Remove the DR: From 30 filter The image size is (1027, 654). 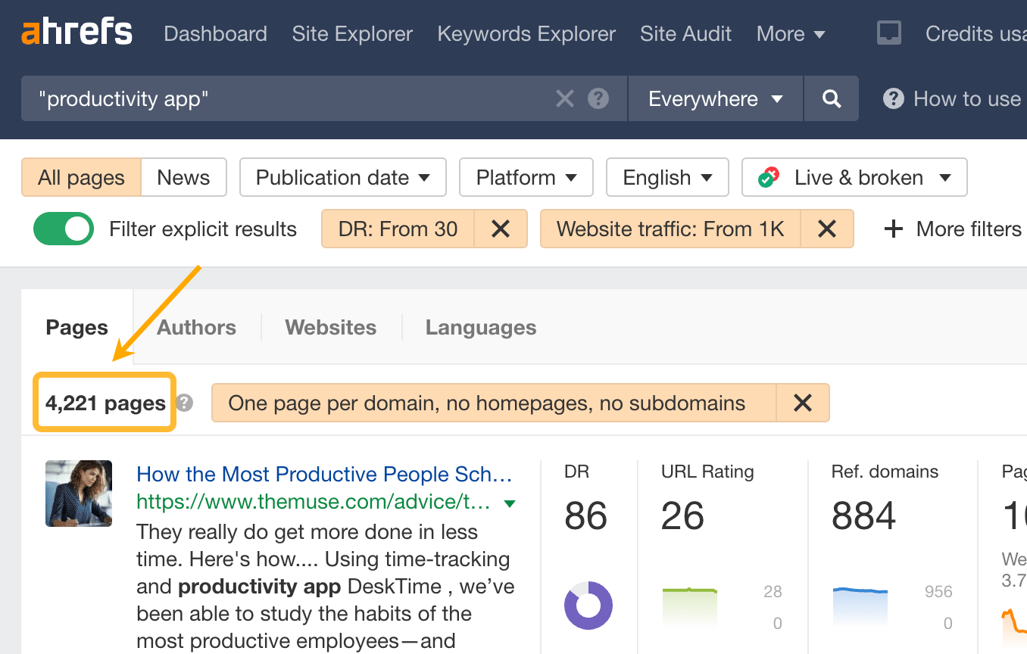coord(501,229)
